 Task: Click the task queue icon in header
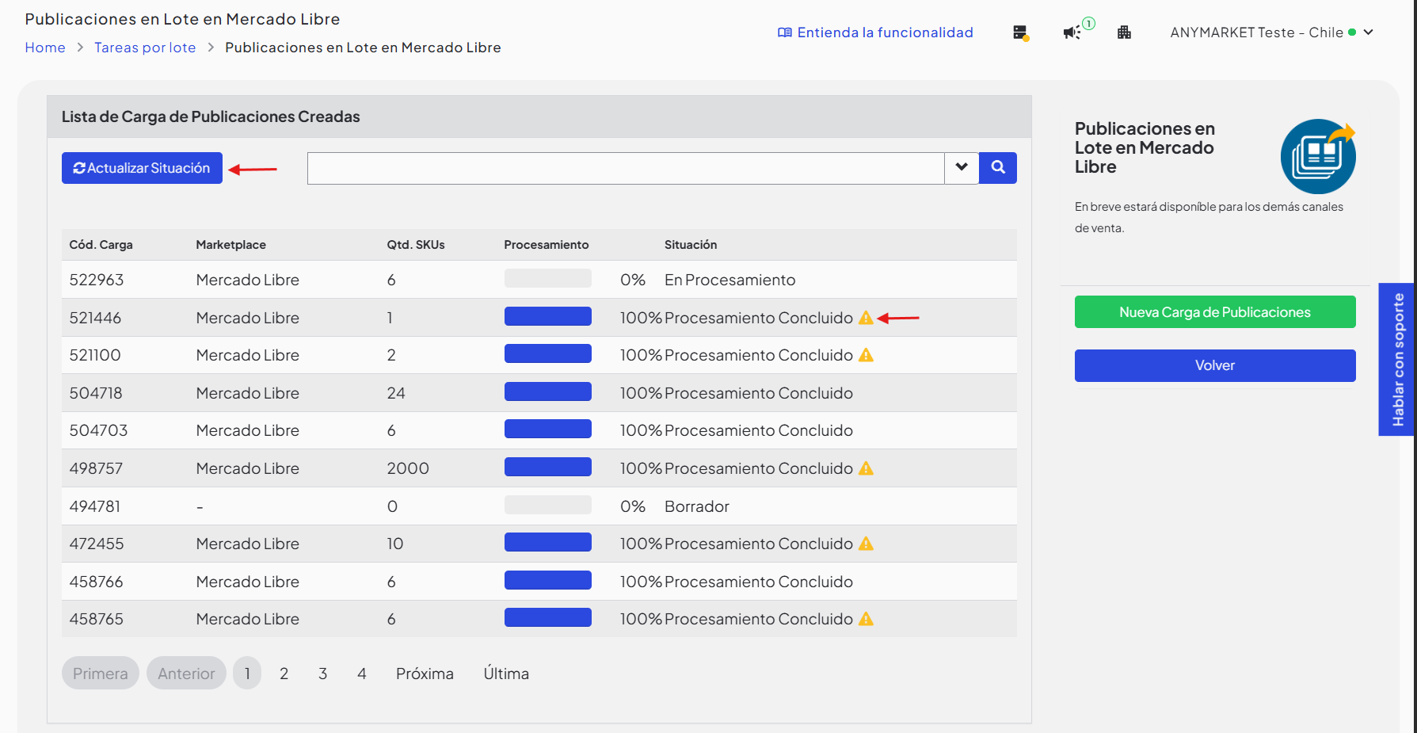(x=1021, y=33)
